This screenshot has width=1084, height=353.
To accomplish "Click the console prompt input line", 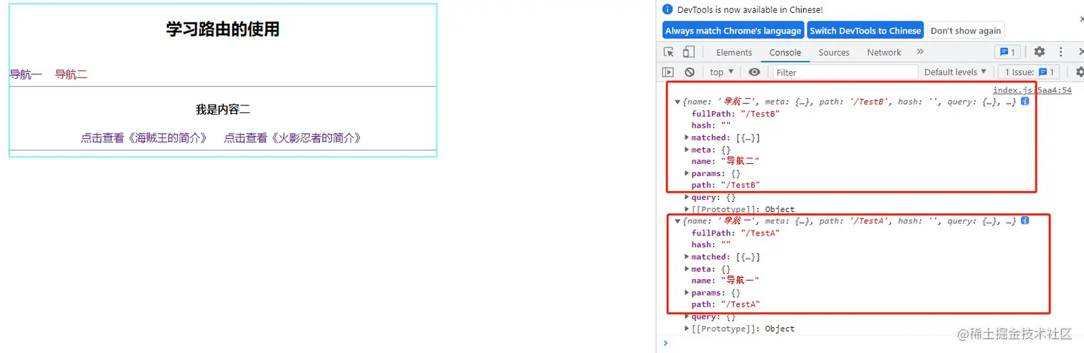I will [x=873, y=343].
